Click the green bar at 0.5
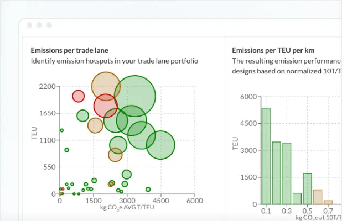Viewport: 342px width, 221px height. coord(307,188)
